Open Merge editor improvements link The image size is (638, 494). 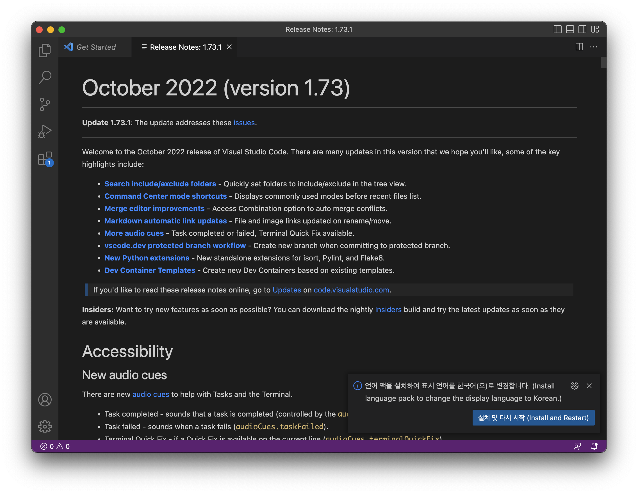[x=154, y=209]
